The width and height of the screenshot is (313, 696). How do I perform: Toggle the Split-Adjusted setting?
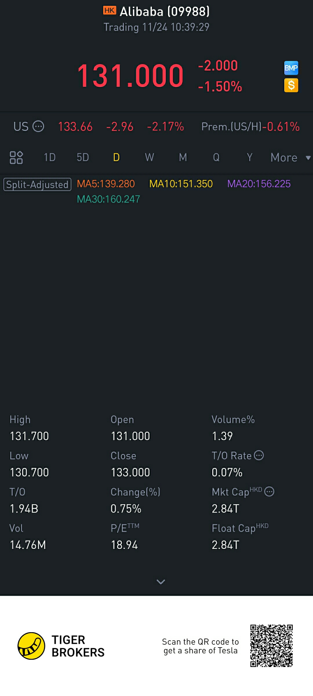37,185
